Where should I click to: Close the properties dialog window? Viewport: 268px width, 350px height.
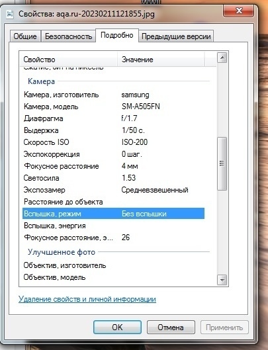(x=238, y=11)
